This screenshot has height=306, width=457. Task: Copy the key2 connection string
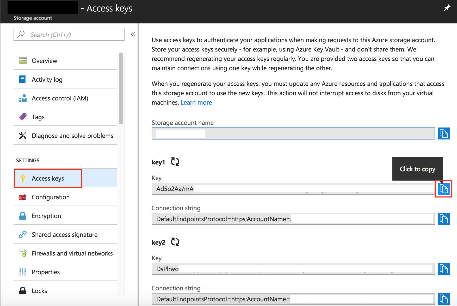point(443,299)
